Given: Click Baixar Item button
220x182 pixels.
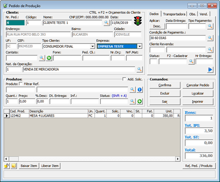Looking at the screenshot, I should click(29, 166).
